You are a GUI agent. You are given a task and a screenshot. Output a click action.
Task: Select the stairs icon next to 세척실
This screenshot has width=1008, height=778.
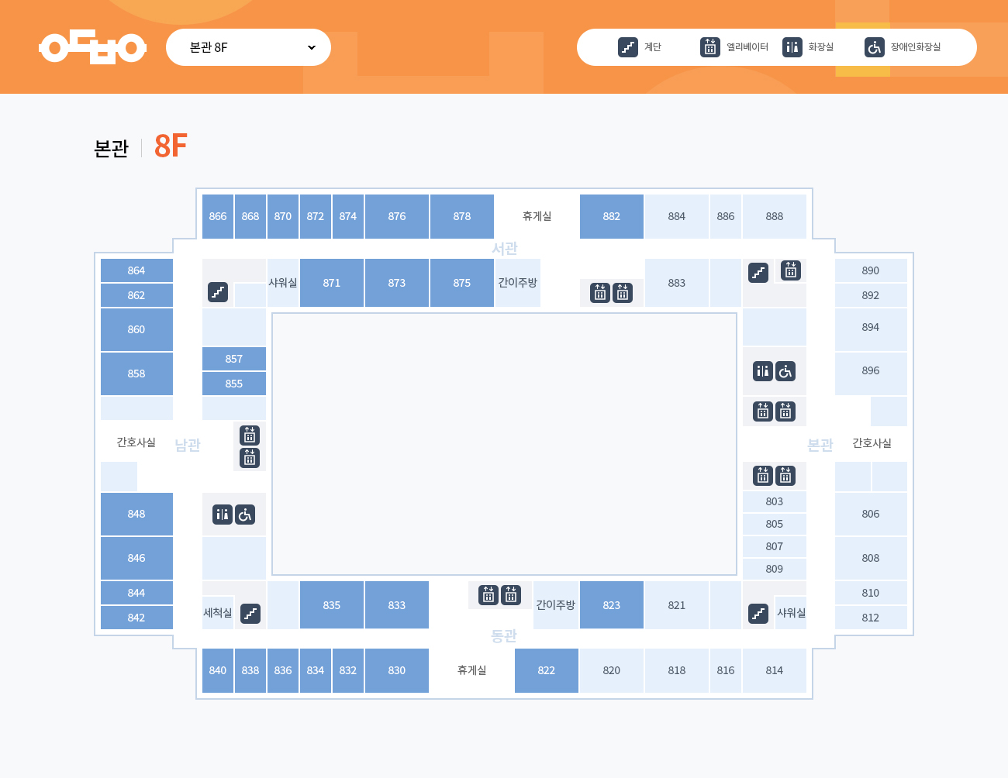click(x=250, y=614)
